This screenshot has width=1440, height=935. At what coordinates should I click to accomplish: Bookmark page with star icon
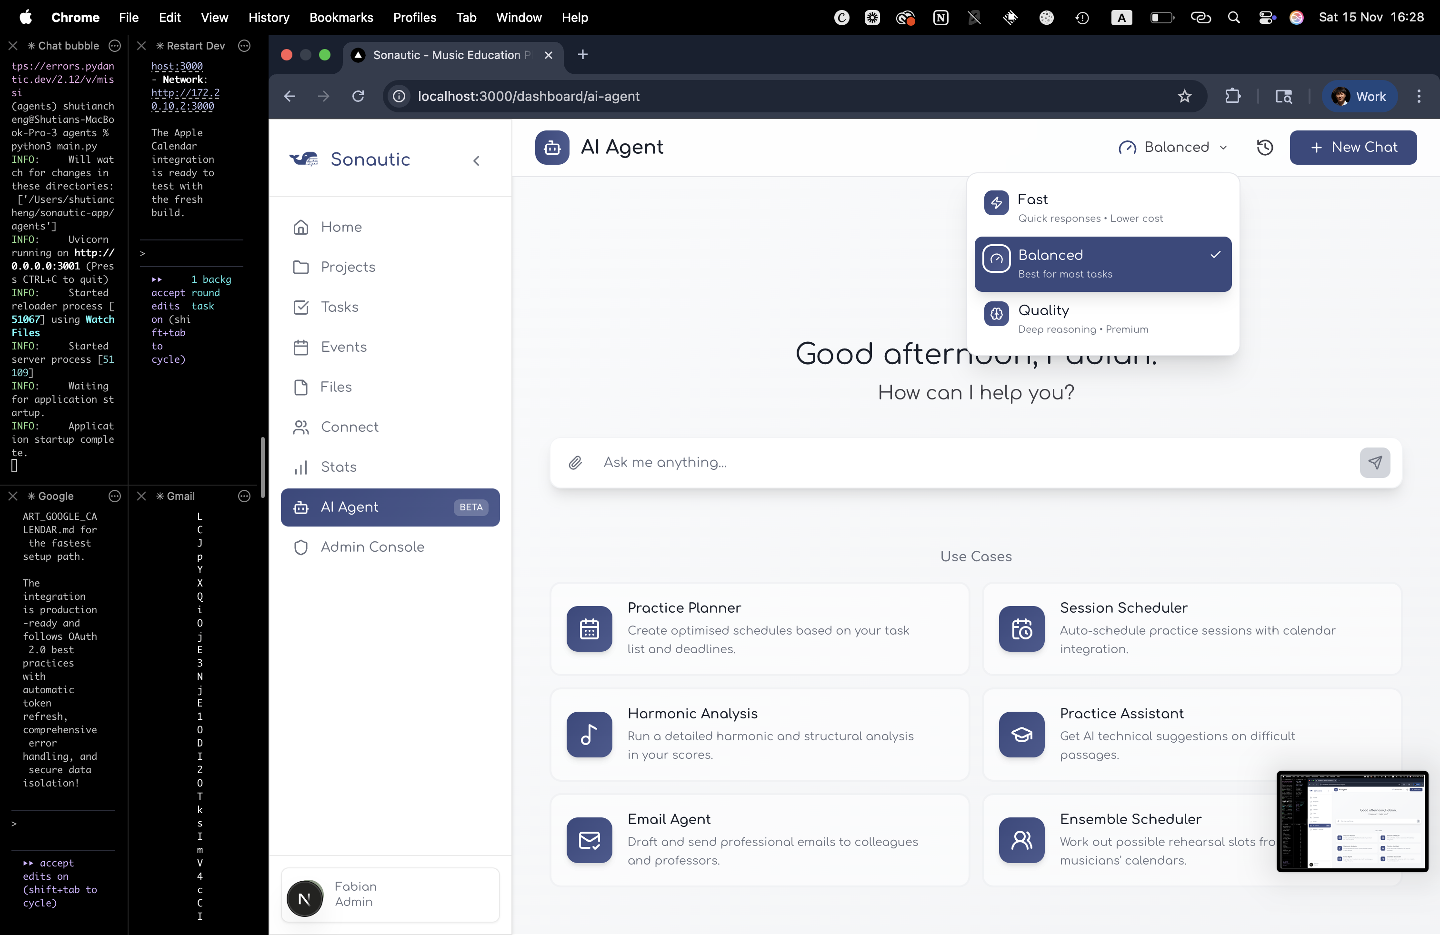point(1184,96)
